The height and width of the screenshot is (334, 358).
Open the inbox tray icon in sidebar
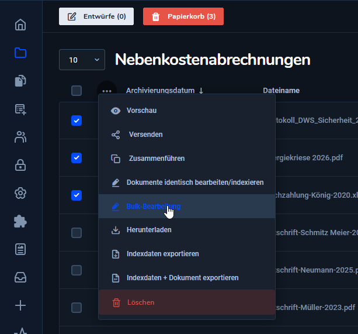pyautogui.click(x=20, y=277)
